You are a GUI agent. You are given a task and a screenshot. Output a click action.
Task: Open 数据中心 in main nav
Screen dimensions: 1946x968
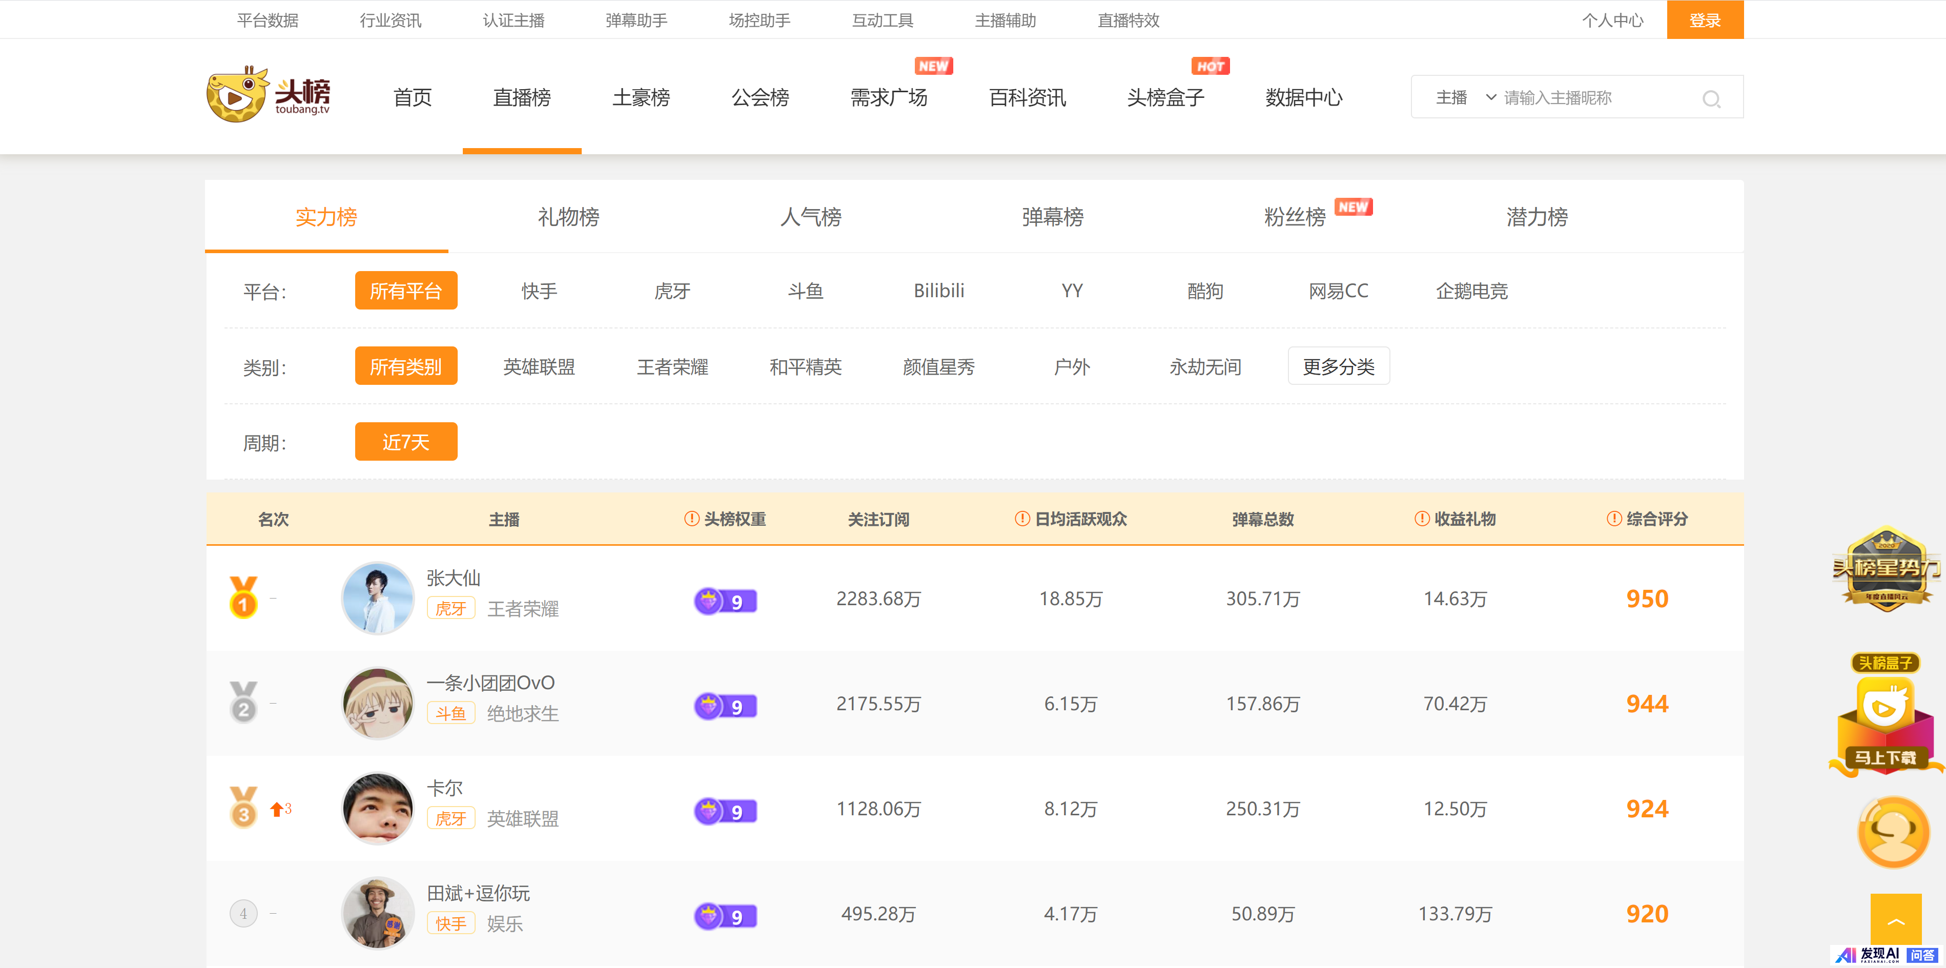(x=1304, y=97)
